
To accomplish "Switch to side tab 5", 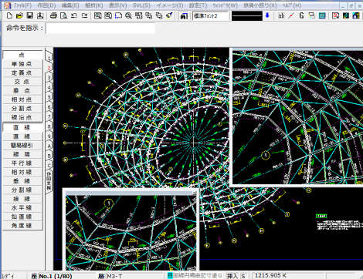I will coord(49,97).
